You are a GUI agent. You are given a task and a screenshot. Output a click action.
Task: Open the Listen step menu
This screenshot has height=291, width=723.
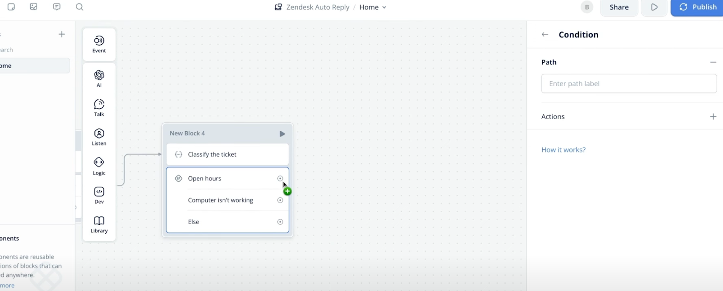point(99,137)
